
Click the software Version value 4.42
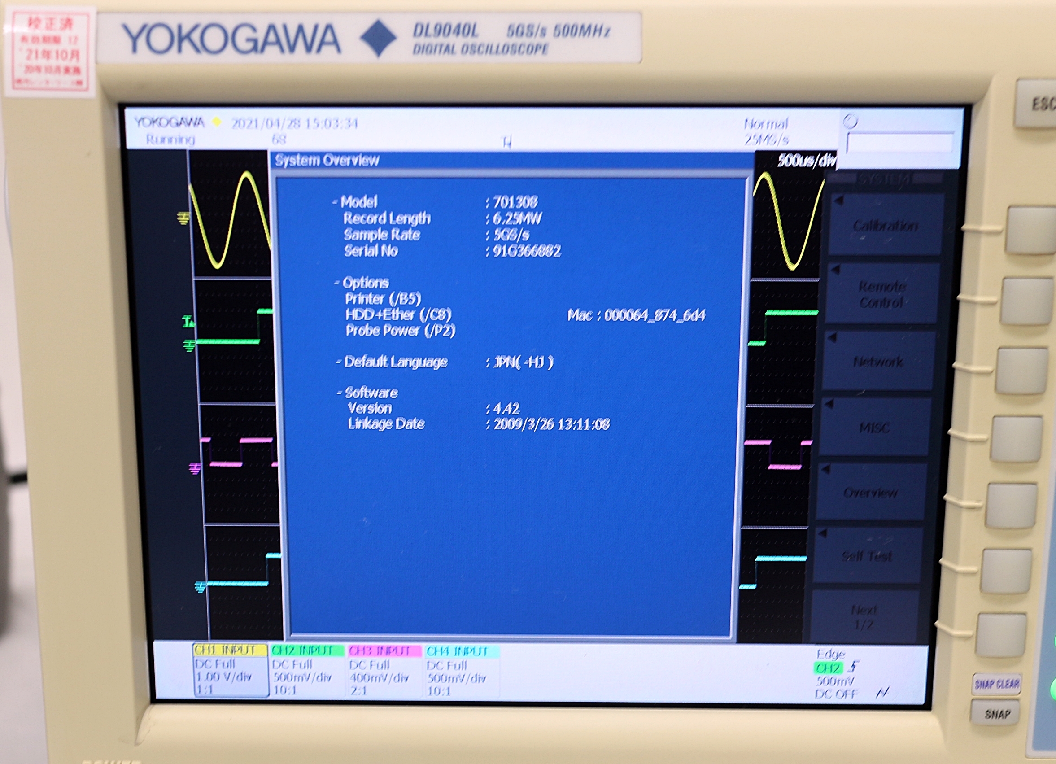506,409
